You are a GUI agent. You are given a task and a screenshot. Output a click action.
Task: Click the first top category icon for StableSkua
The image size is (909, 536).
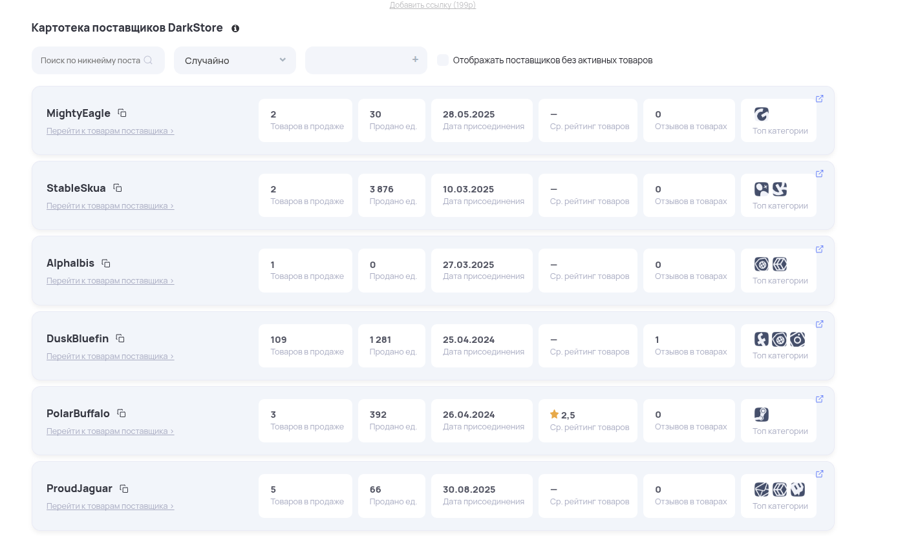pyautogui.click(x=762, y=189)
